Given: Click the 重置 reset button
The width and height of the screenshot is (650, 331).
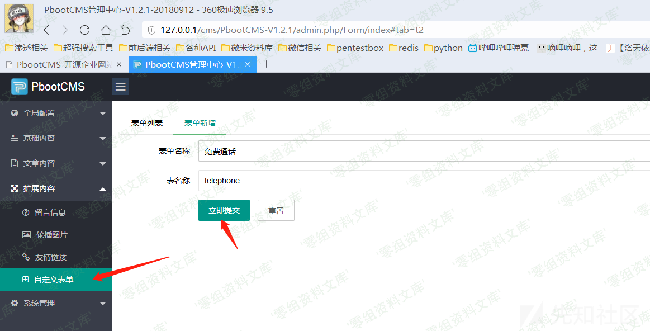Looking at the screenshot, I should point(276,210).
